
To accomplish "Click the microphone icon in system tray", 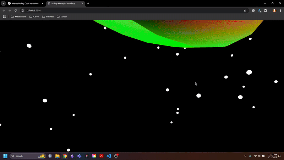I will (250, 156).
